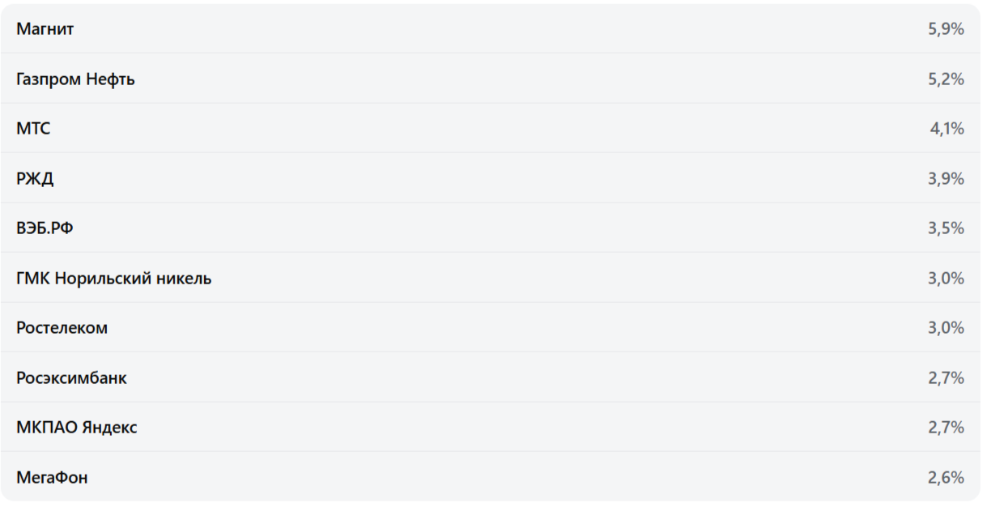Image resolution: width=987 pixels, height=507 pixels.
Task: Click Норильский никель's 3,0% percentage
Action: pos(946,279)
